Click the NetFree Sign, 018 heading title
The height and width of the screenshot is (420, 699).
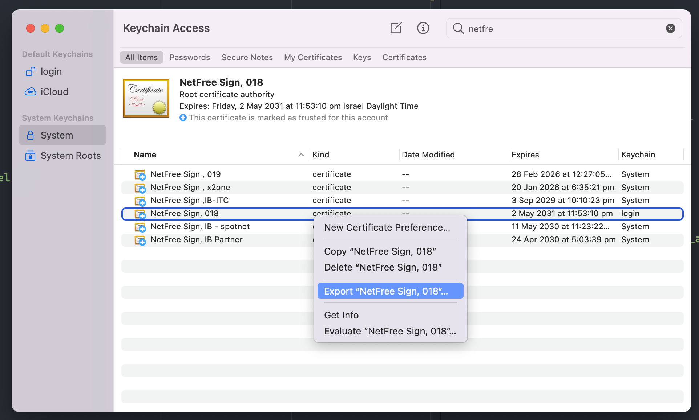coord(221,82)
